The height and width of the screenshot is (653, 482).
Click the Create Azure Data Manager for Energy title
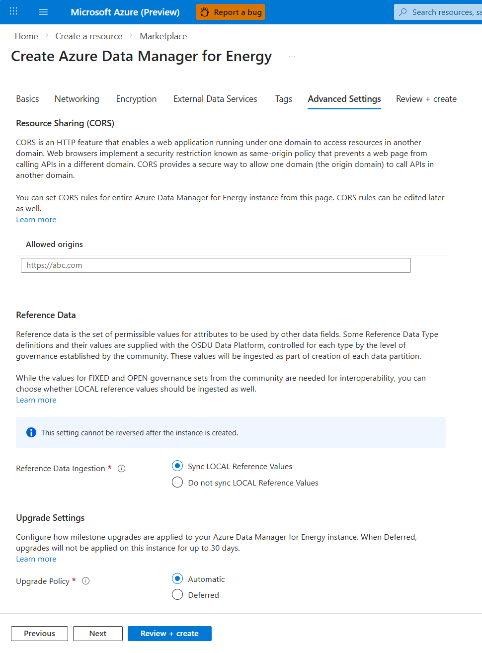[142, 57]
